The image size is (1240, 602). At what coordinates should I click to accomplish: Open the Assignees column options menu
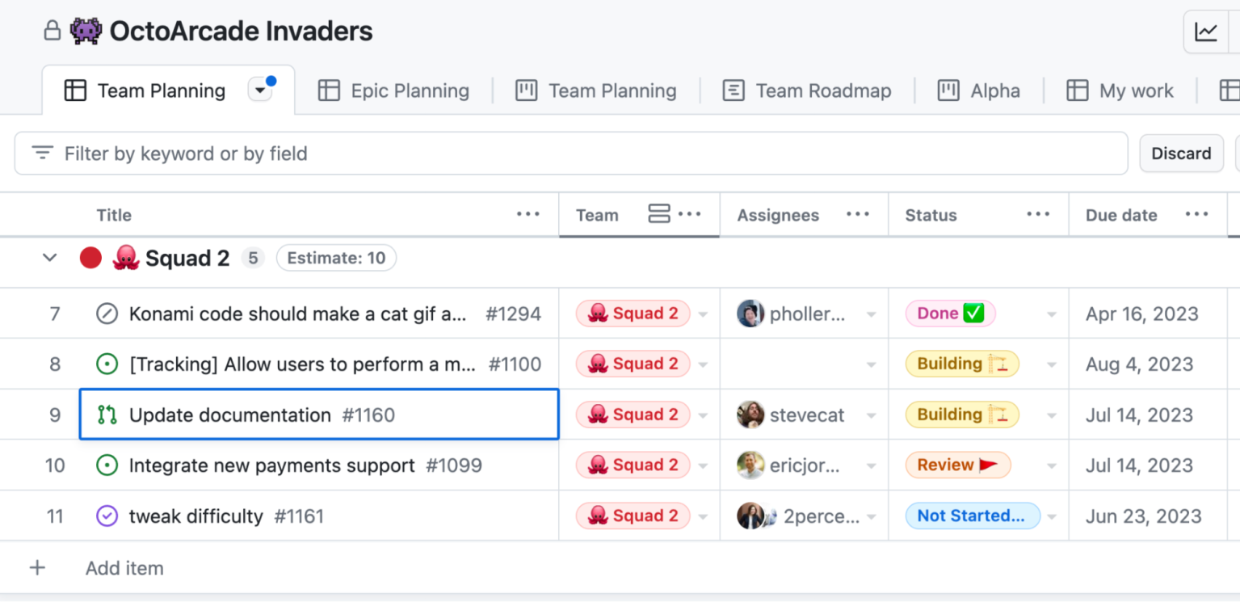(x=858, y=213)
